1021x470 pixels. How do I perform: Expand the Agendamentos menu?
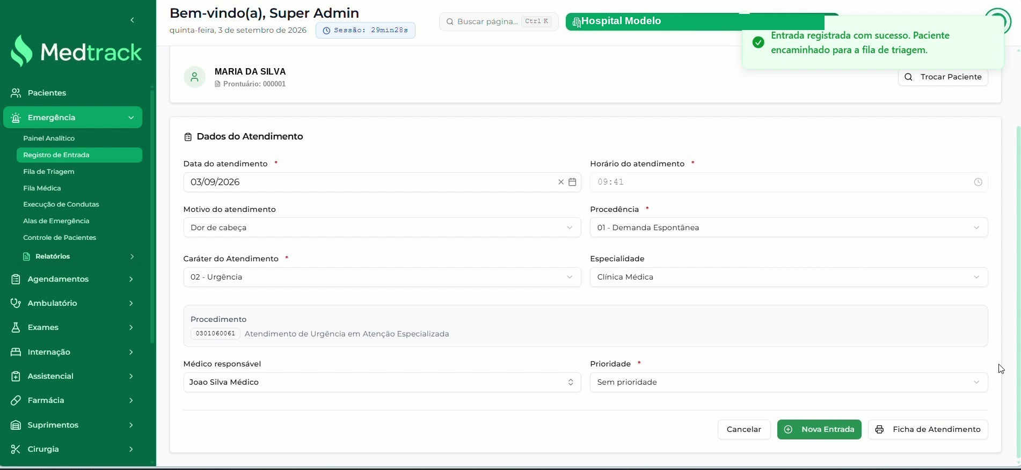131,279
